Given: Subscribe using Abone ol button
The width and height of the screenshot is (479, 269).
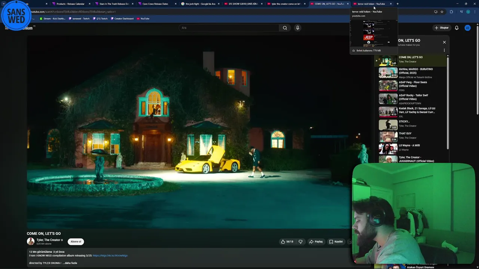Looking at the screenshot, I should tap(76, 242).
